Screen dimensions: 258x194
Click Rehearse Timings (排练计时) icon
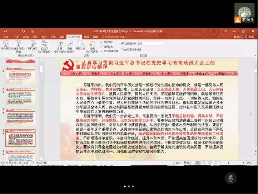[x=80, y=44]
